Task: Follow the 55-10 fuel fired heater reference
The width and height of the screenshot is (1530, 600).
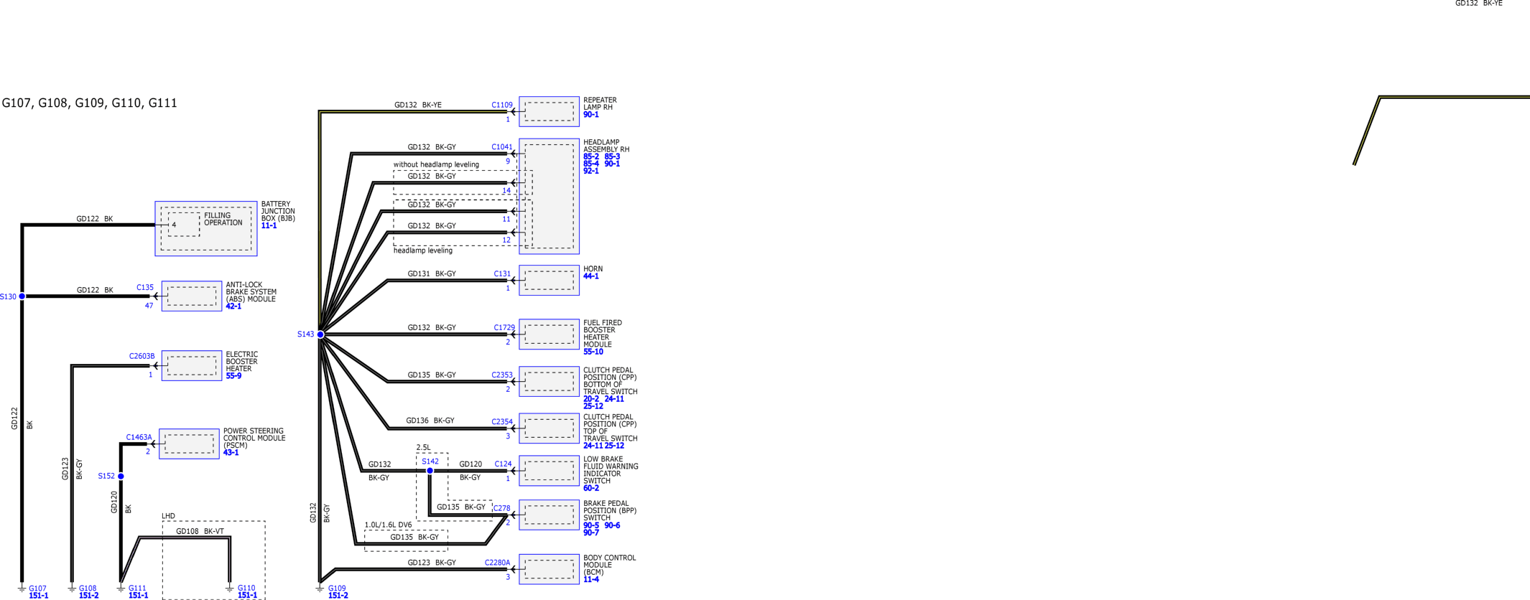Action: 593,352
